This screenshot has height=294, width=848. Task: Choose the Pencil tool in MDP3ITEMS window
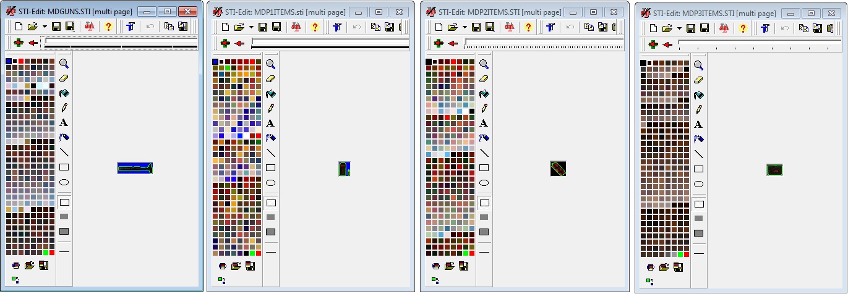(698, 109)
